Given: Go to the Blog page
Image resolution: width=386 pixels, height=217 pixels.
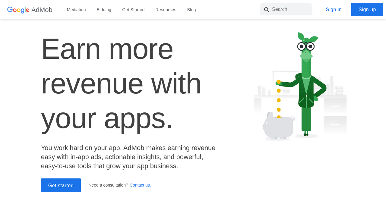Looking at the screenshot, I should click(191, 10).
